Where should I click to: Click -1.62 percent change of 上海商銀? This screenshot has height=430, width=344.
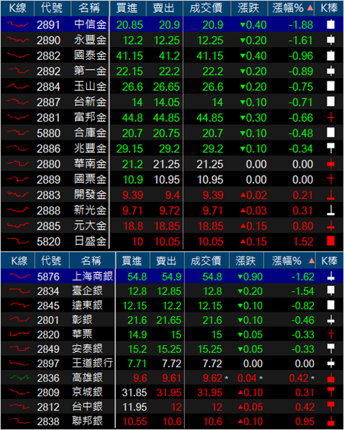tap(302, 277)
